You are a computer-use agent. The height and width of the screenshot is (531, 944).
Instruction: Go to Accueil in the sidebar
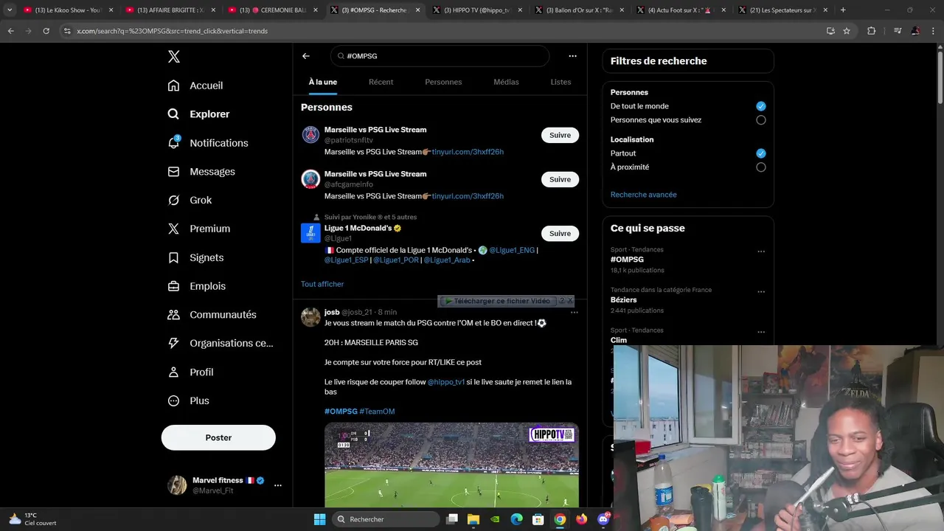(x=195, y=86)
